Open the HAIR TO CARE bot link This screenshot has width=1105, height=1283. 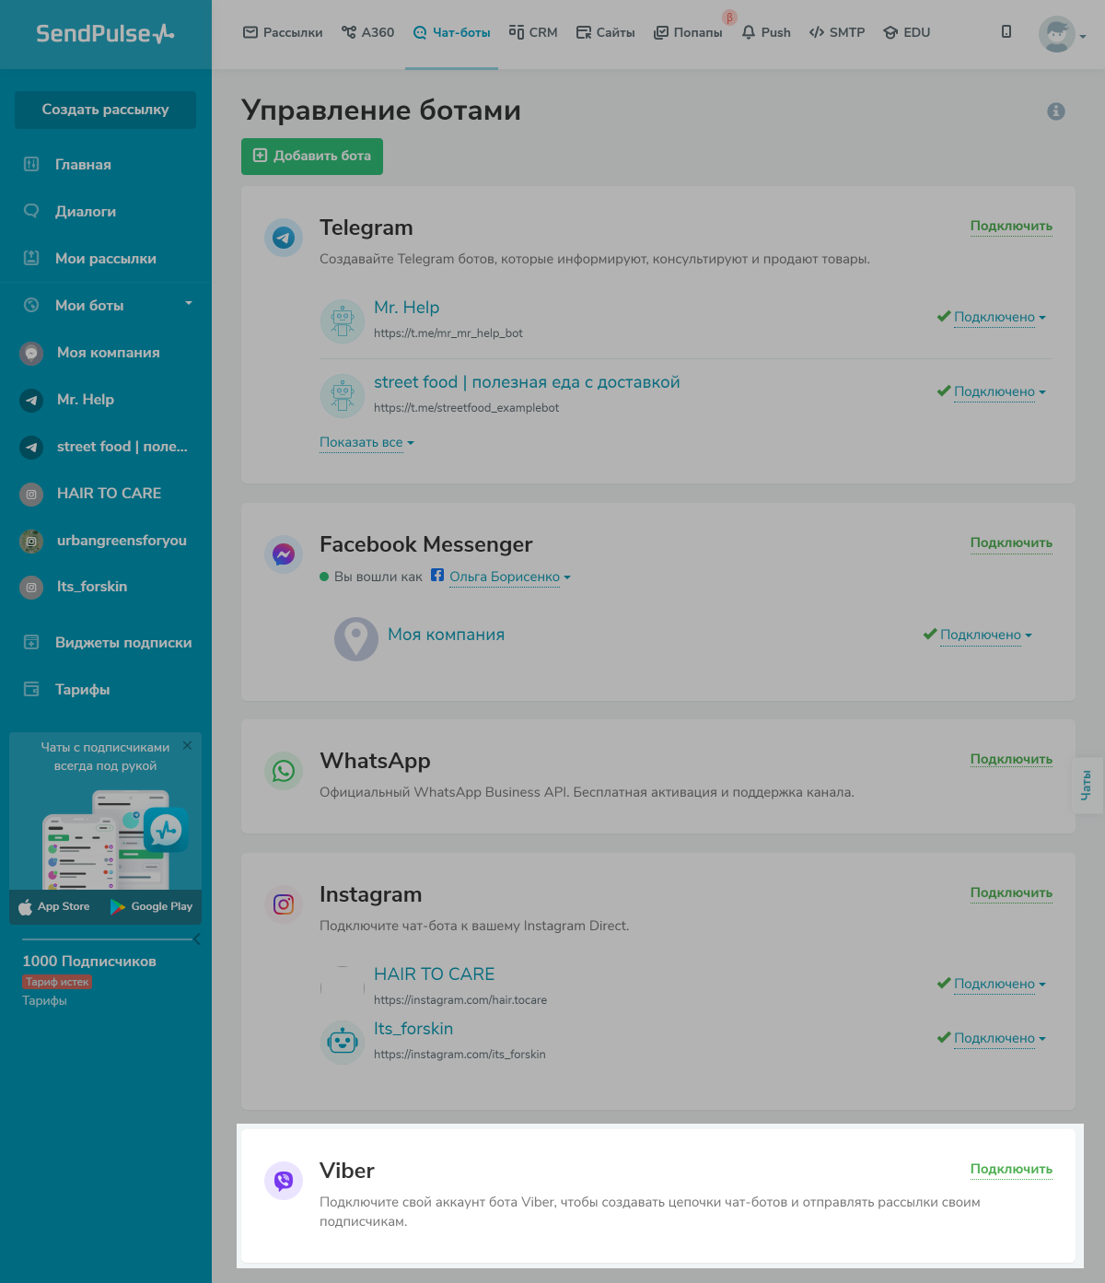pyautogui.click(x=434, y=974)
